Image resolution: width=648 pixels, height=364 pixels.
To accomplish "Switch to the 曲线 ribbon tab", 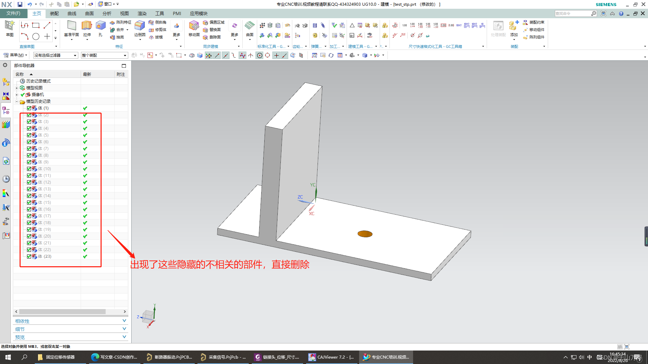I will [71, 13].
